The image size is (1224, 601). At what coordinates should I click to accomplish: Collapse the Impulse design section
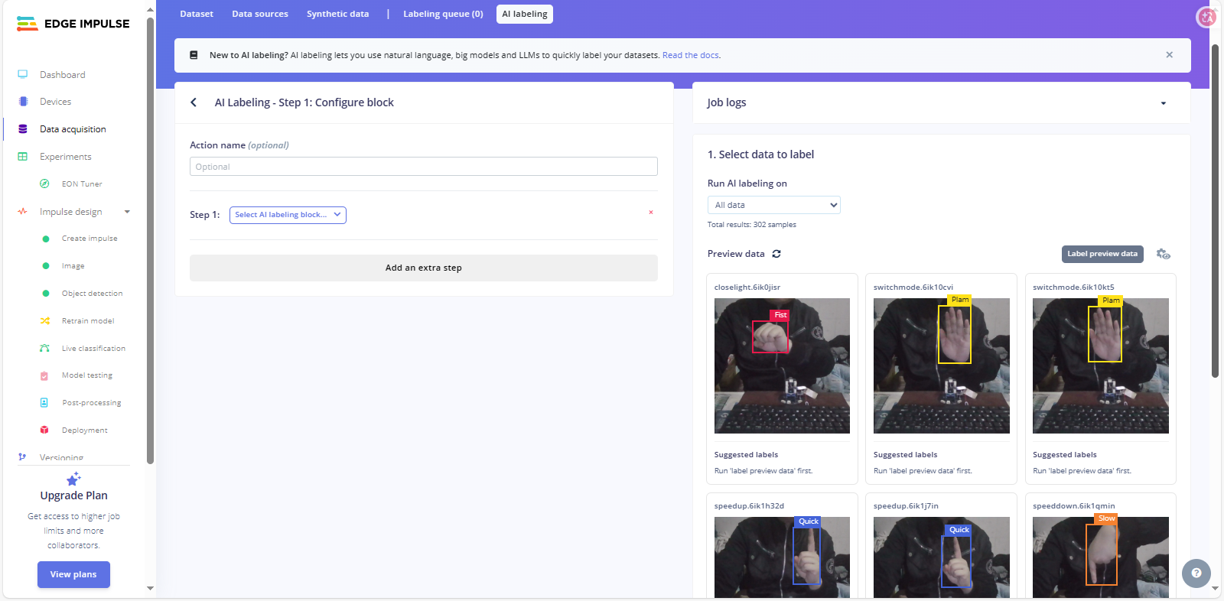click(x=127, y=212)
